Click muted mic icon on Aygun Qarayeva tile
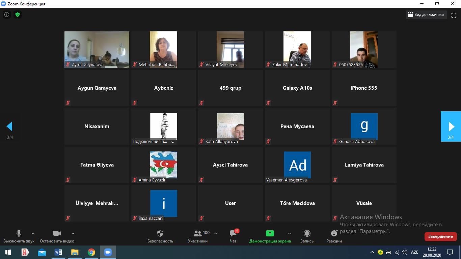Image resolution: width=461 pixels, height=259 pixels. pos(68,103)
